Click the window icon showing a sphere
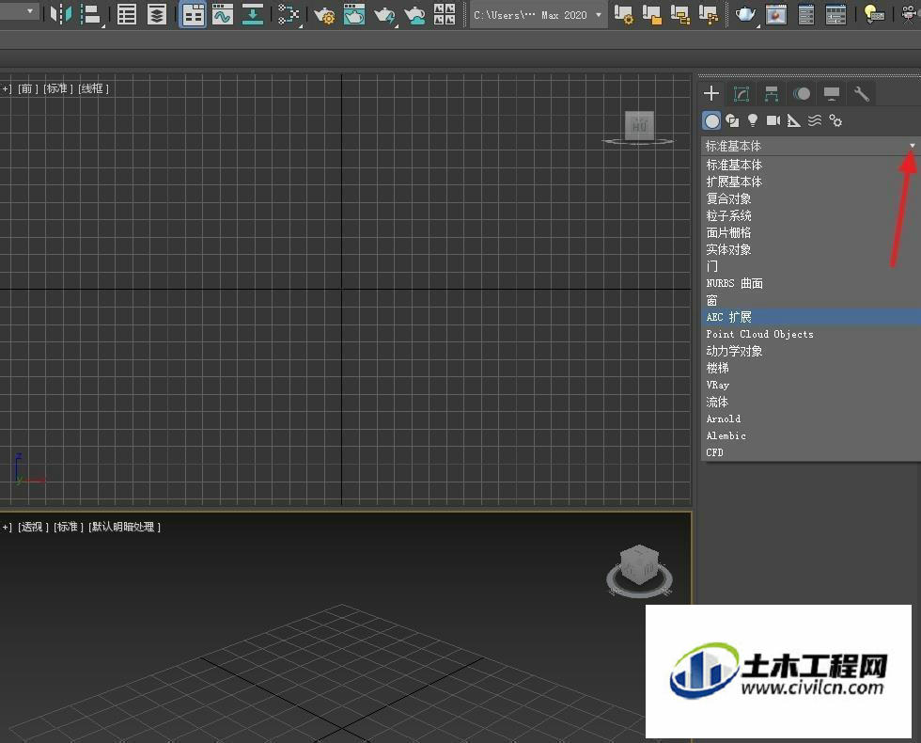The width and height of the screenshot is (921, 743). point(776,14)
